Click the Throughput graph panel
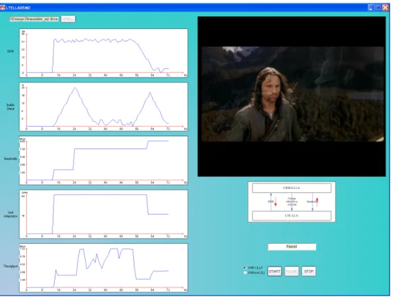Image resolution: width=393 pixels, height=299 pixels. (x=103, y=268)
